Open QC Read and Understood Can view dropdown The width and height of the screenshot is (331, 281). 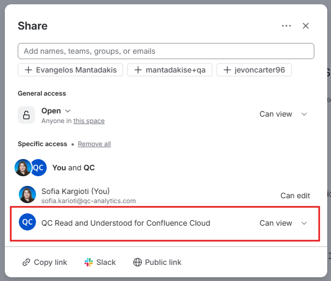[x=283, y=223]
